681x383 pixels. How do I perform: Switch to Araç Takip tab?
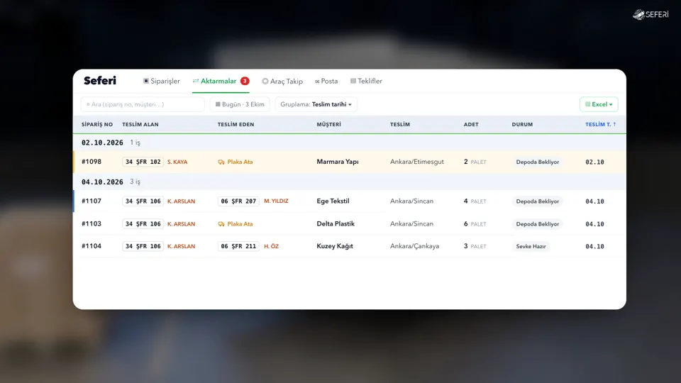tap(282, 81)
